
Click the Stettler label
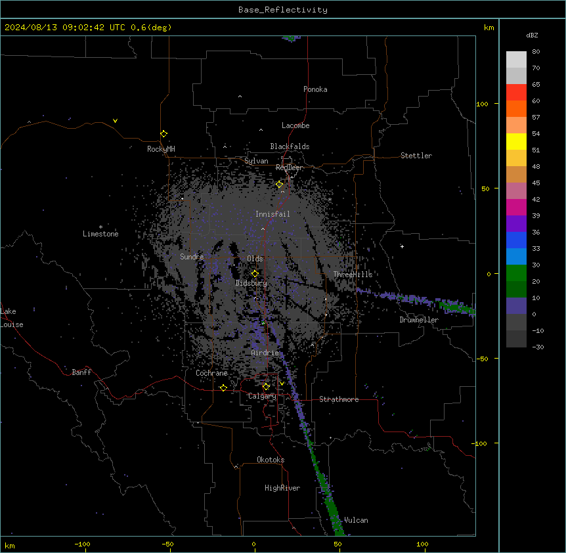coord(416,156)
